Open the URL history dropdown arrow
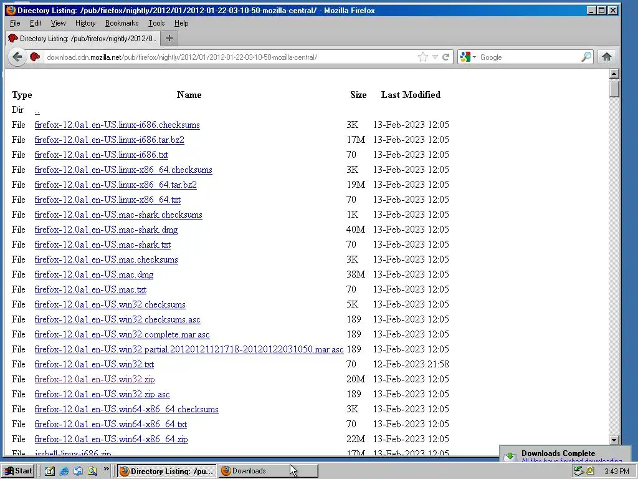This screenshot has height=479, width=638. (435, 57)
